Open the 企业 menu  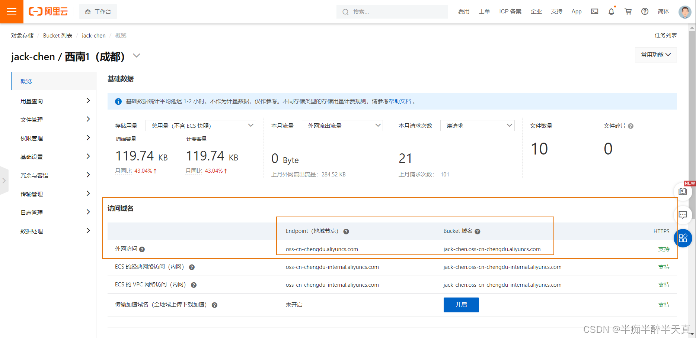[536, 12]
